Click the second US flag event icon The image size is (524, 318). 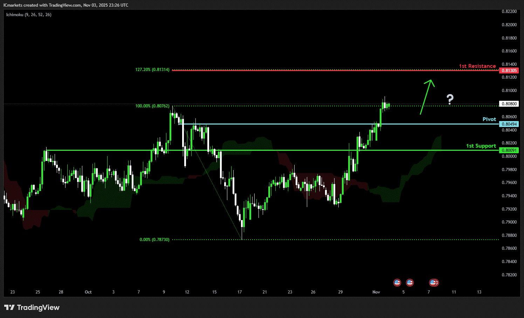[409, 282]
